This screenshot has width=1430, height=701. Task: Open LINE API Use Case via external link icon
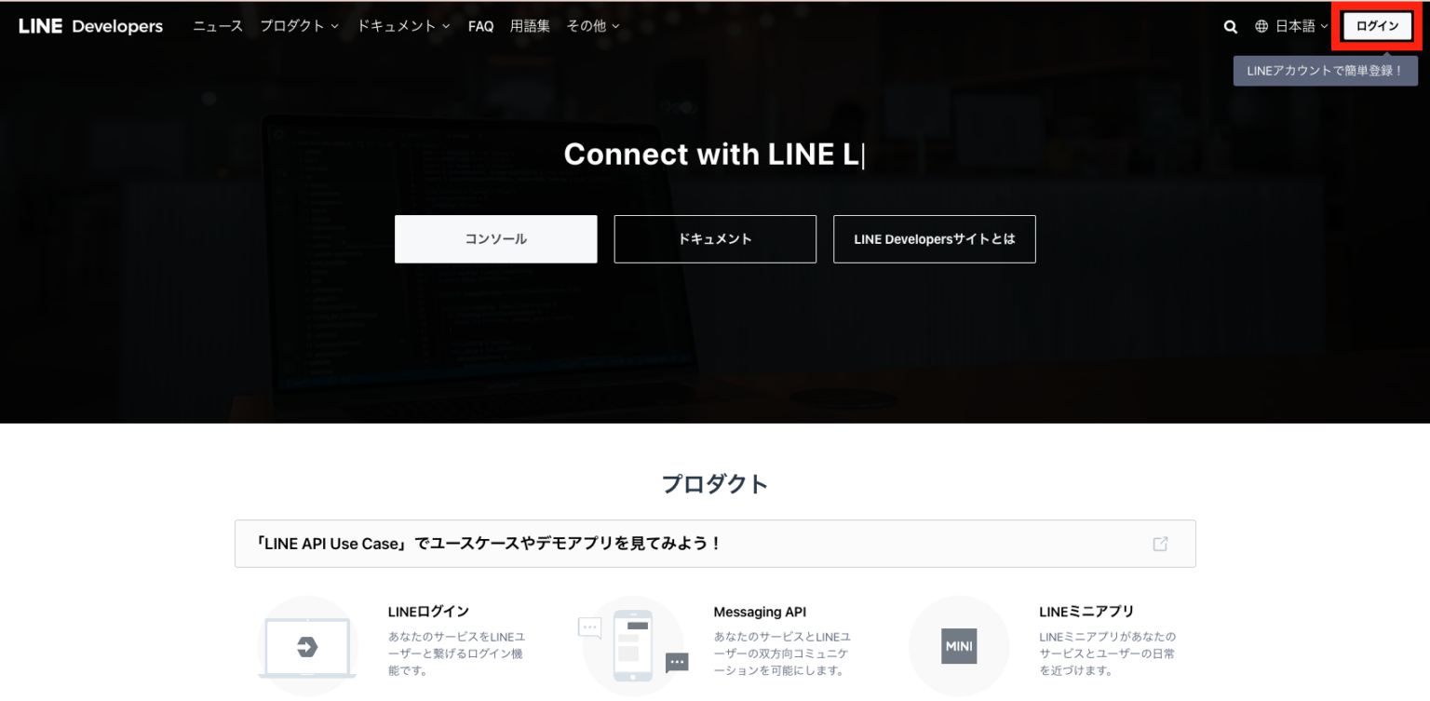tap(1161, 543)
